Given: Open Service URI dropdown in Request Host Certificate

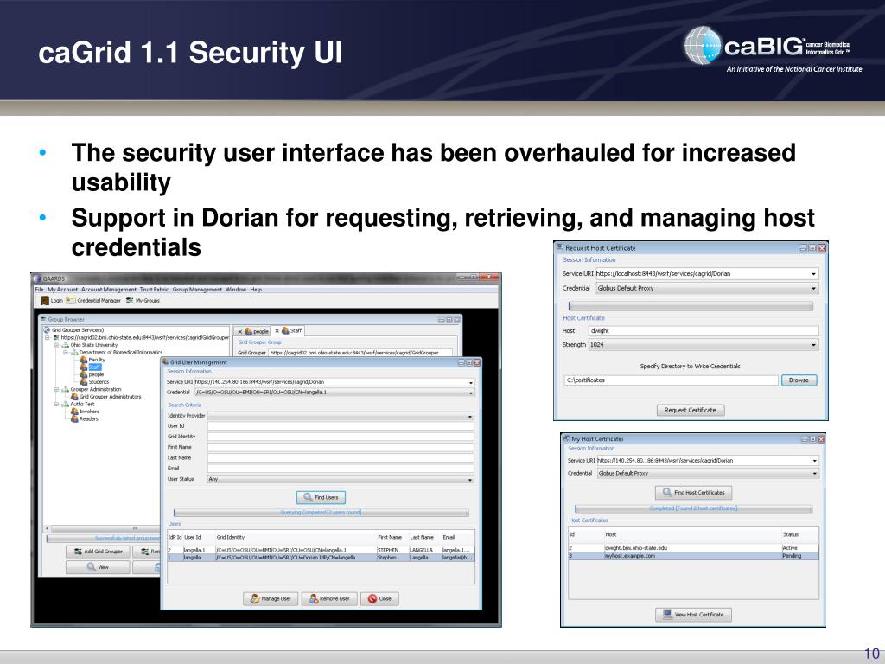Looking at the screenshot, I should pos(814,274).
